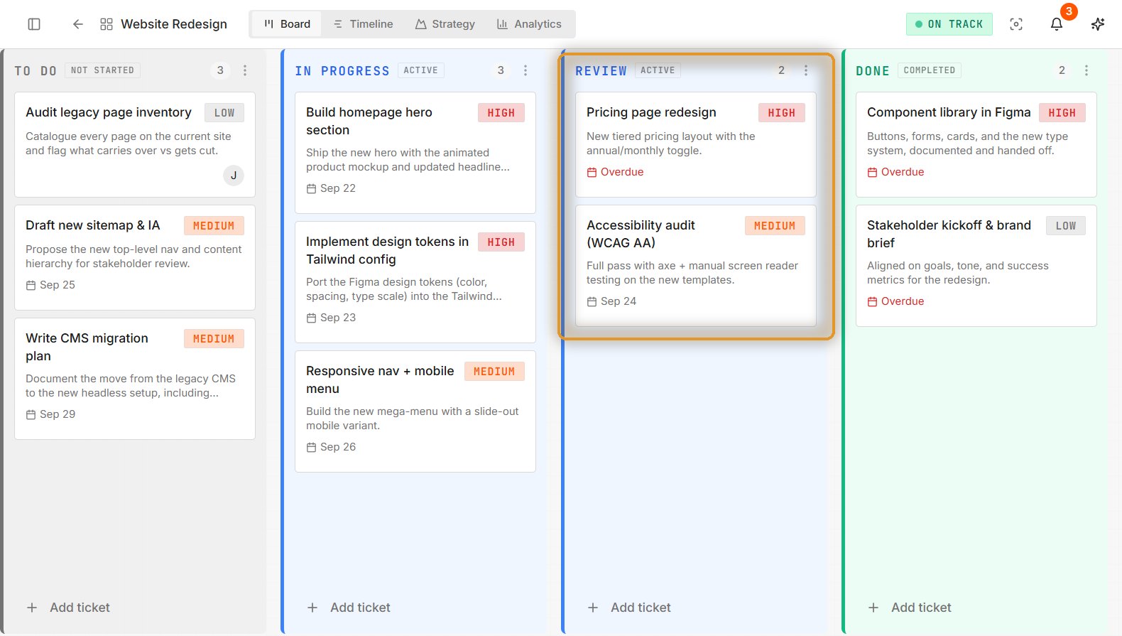Open To Do column options menu
1122x636 pixels.
point(245,70)
